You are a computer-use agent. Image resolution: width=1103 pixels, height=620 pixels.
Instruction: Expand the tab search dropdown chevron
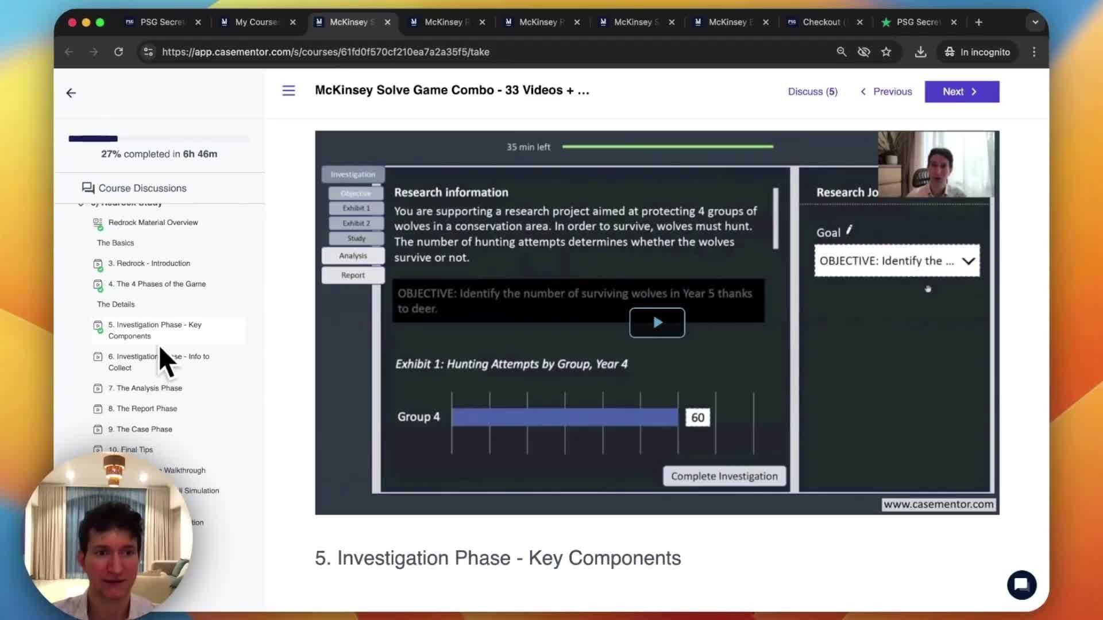pyautogui.click(x=1035, y=22)
